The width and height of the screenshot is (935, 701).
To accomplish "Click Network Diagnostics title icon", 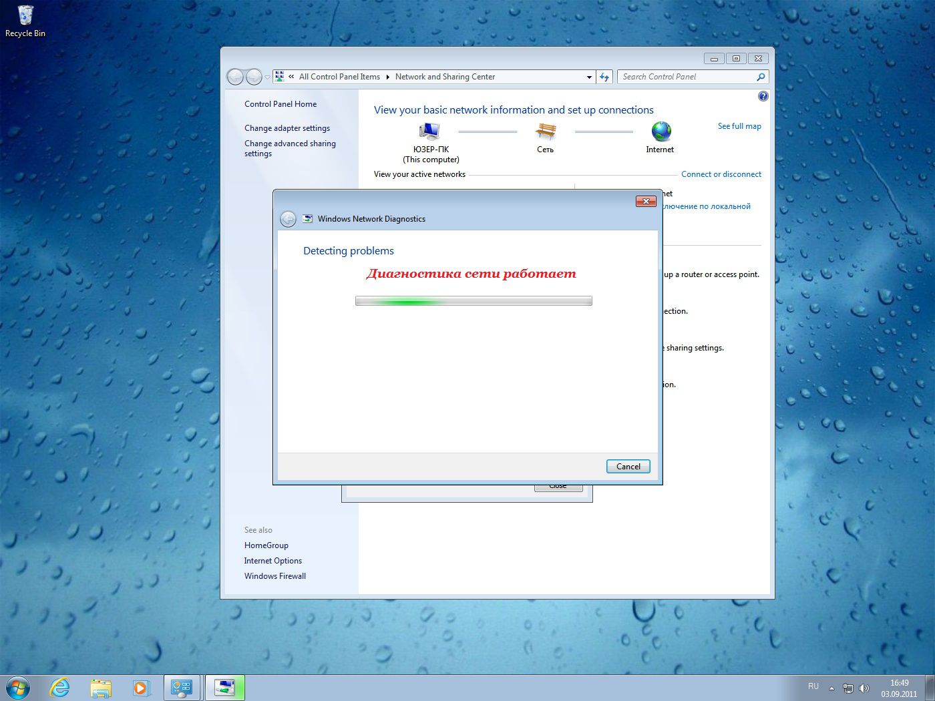I will pos(308,218).
